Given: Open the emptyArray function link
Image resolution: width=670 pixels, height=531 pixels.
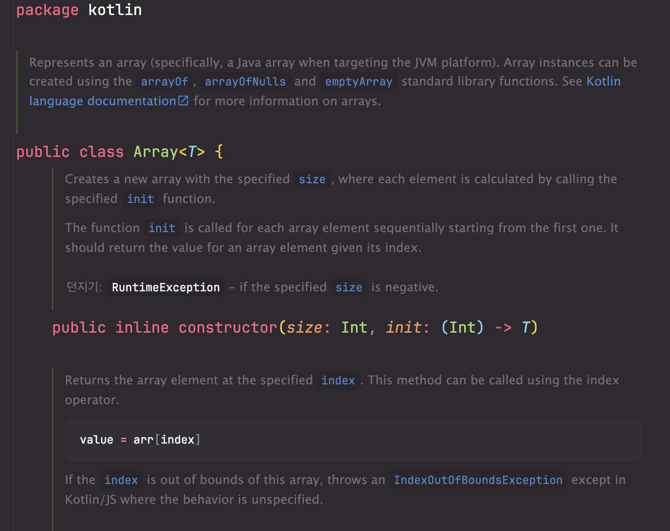Looking at the screenshot, I should coord(359,82).
